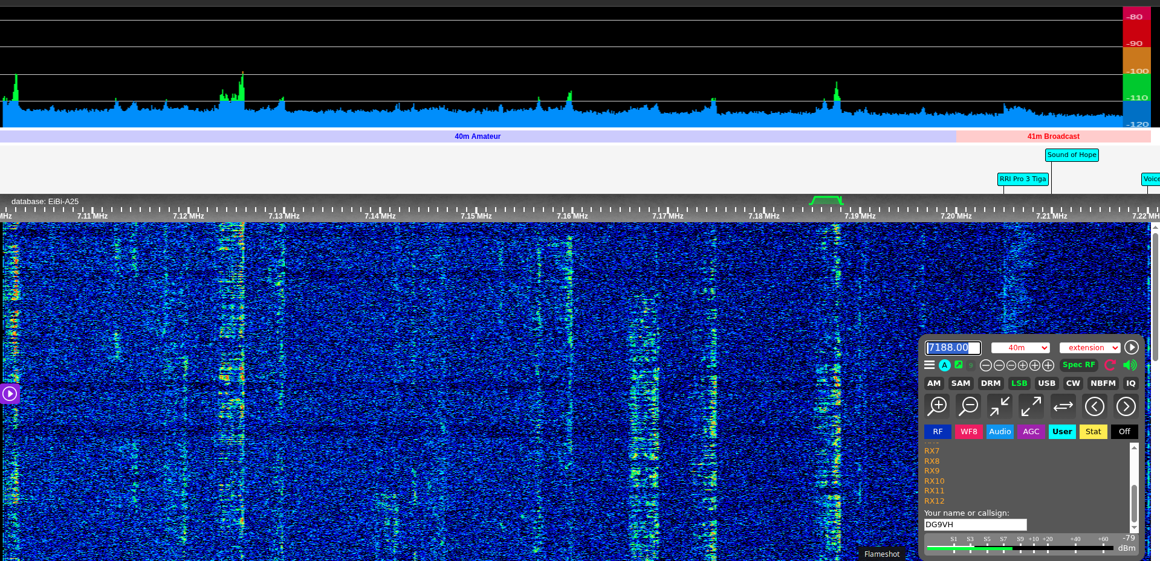1160x561 pixels.
Task: Select the zoom-out magnifier tool
Action: 968,406
